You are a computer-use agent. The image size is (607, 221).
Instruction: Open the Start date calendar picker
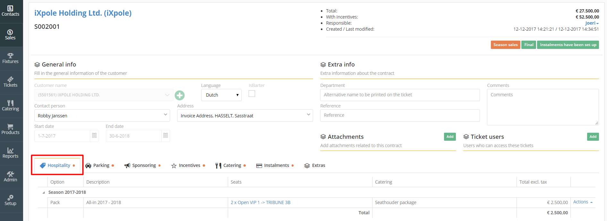tap(94, 136)
